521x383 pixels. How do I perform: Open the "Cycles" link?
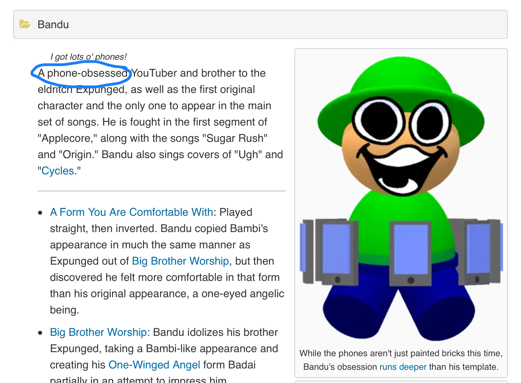tap(58, 171)
